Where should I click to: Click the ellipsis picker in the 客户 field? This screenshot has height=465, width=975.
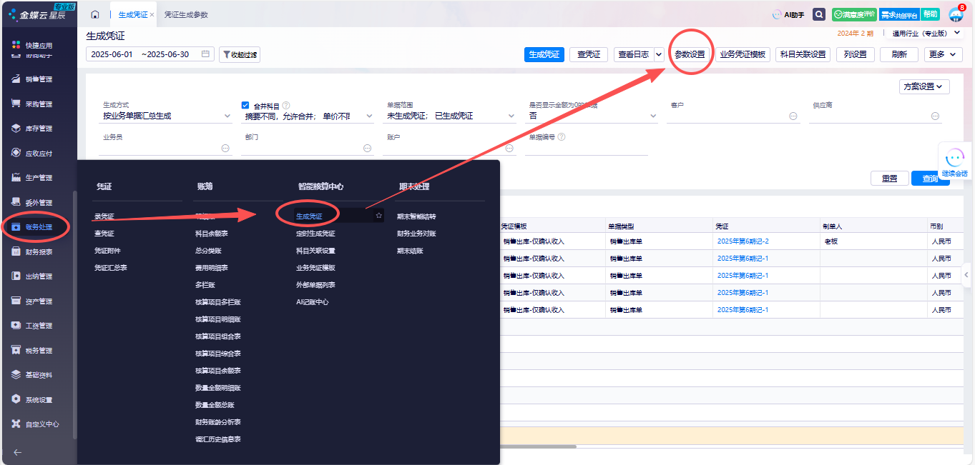pyautogui.click(x=793, y=116)
